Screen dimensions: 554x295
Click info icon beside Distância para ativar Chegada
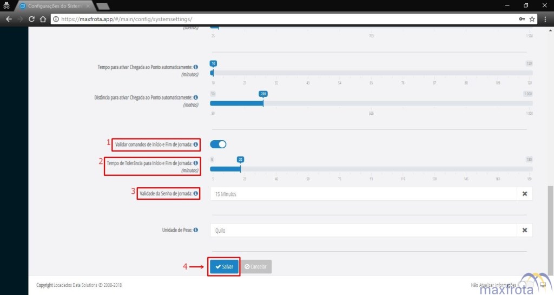coord(195,97)
